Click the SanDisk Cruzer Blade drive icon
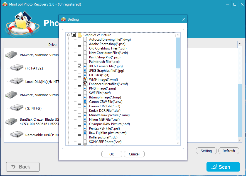Image resolution: width=246 pixels, height=176 pixels. click(11, 122)
